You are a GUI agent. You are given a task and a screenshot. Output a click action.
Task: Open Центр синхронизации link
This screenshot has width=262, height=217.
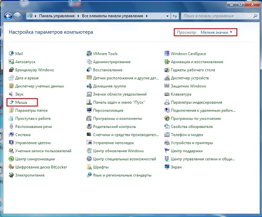[x=35, y=159]
